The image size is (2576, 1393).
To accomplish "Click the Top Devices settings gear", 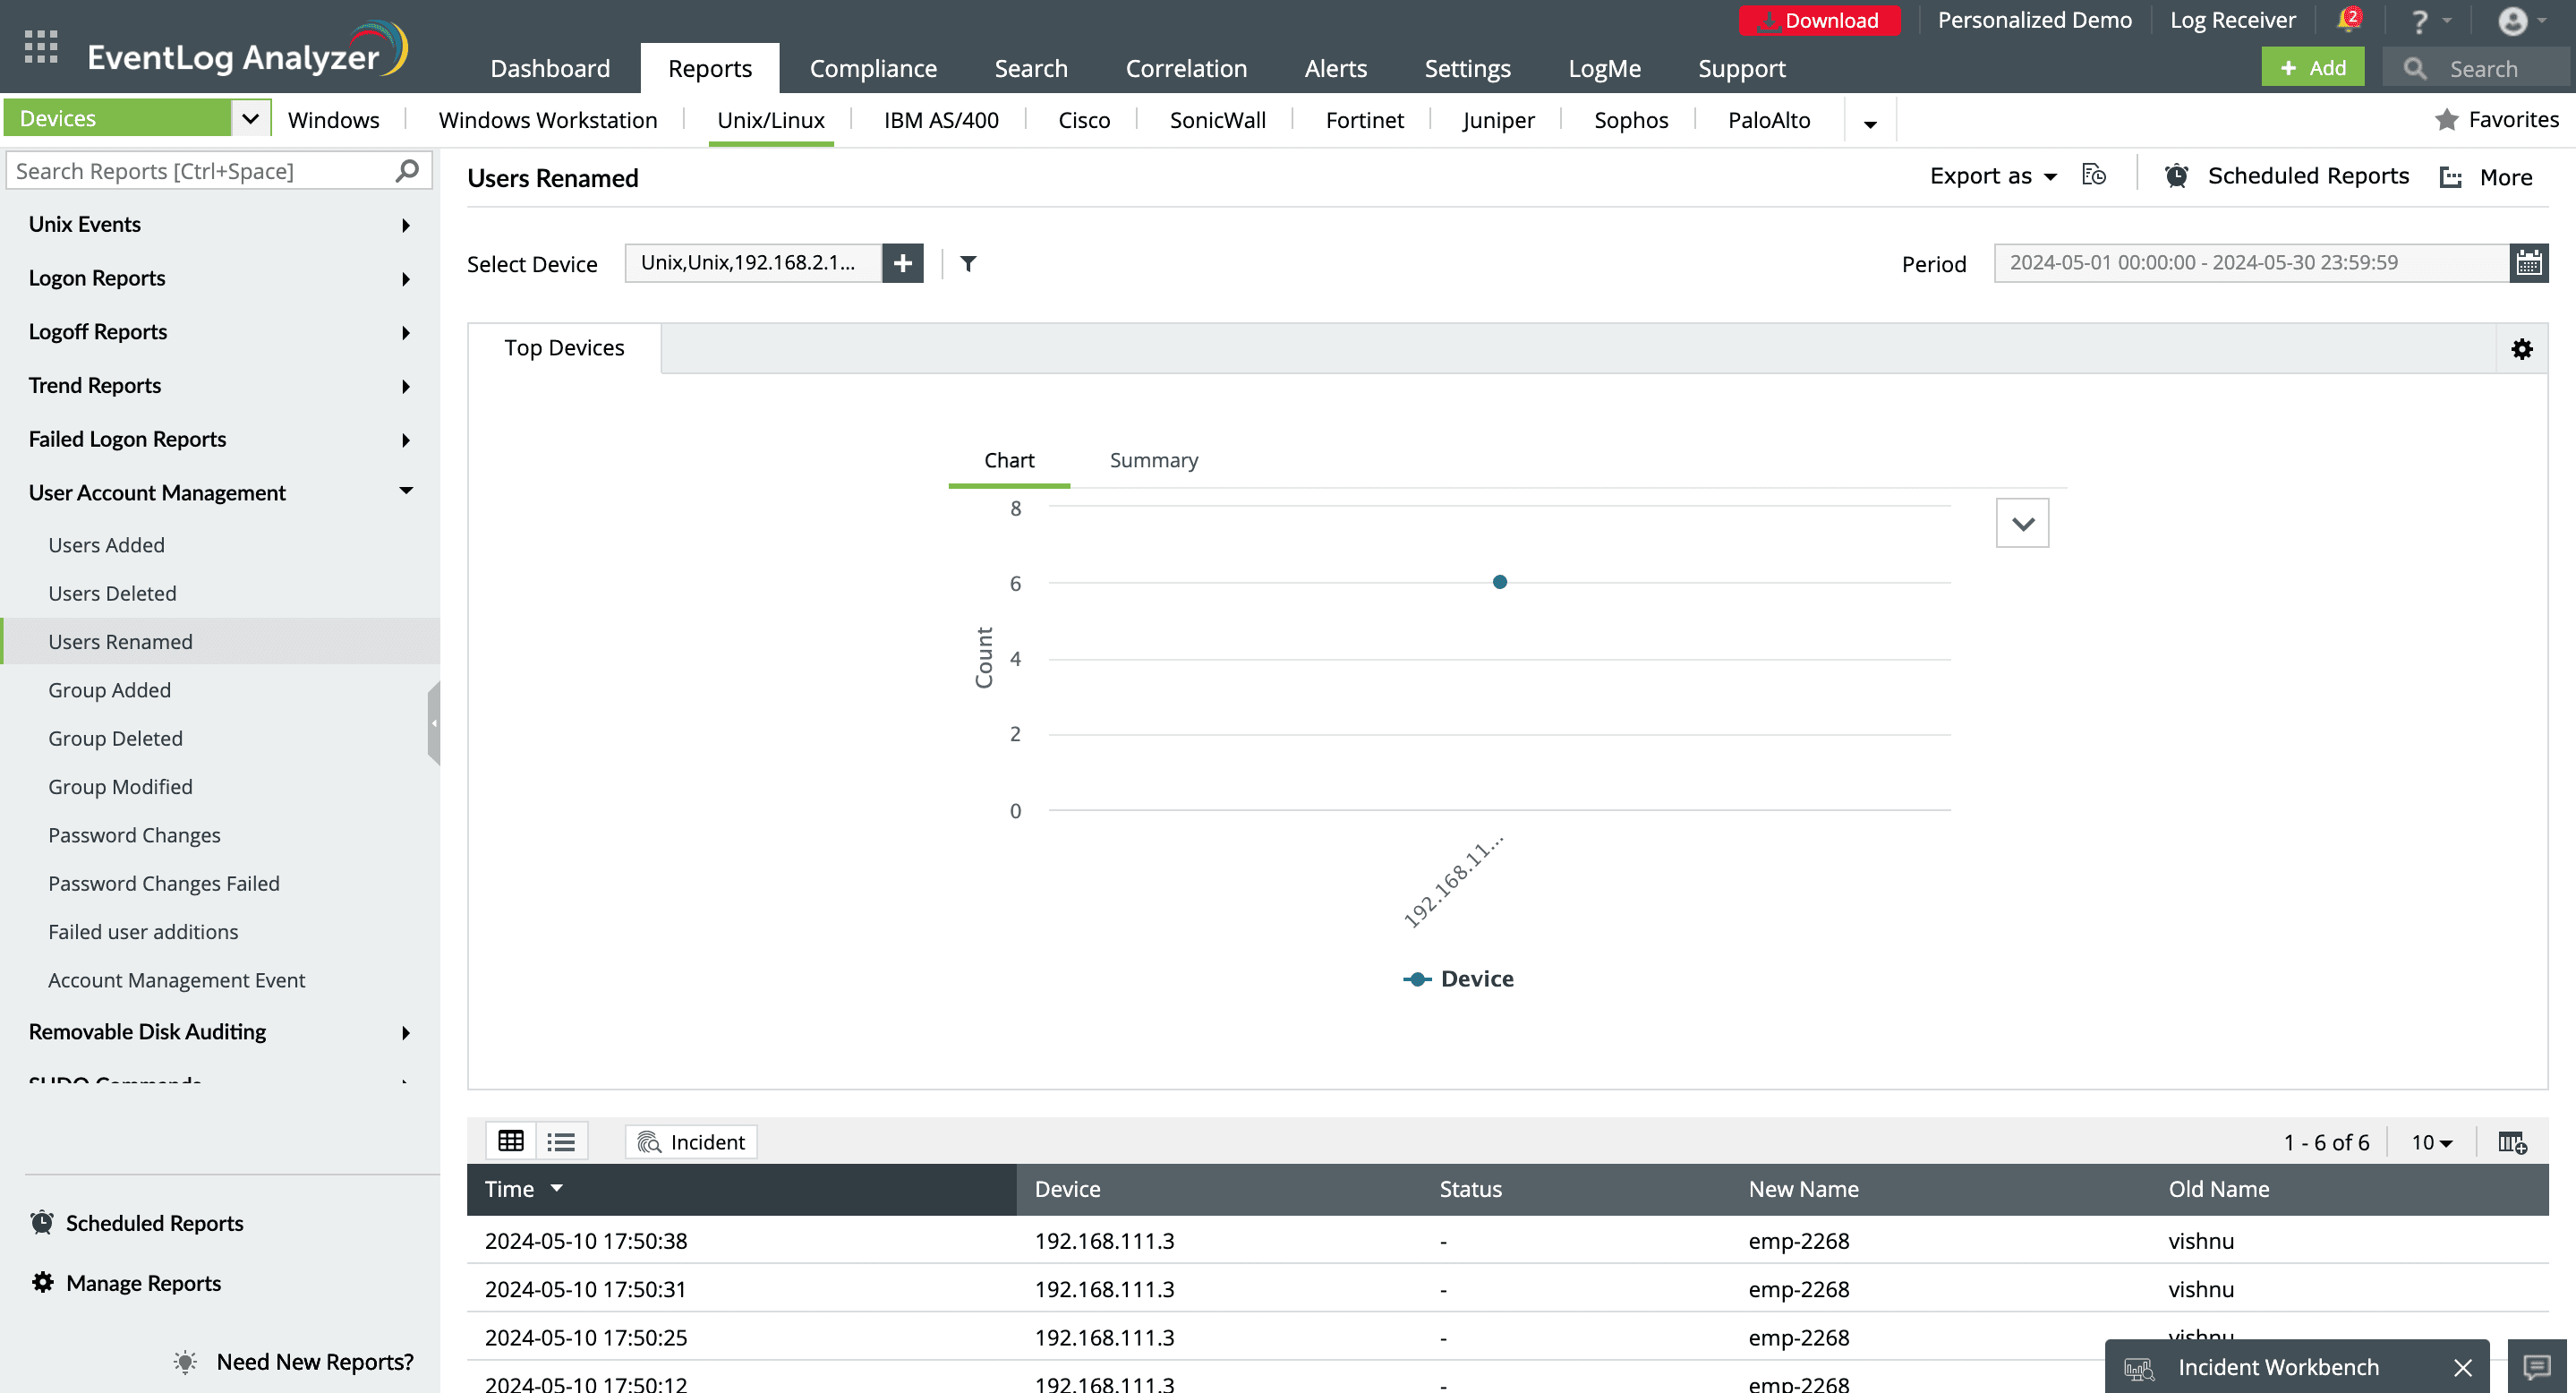I will (2521, 349).
